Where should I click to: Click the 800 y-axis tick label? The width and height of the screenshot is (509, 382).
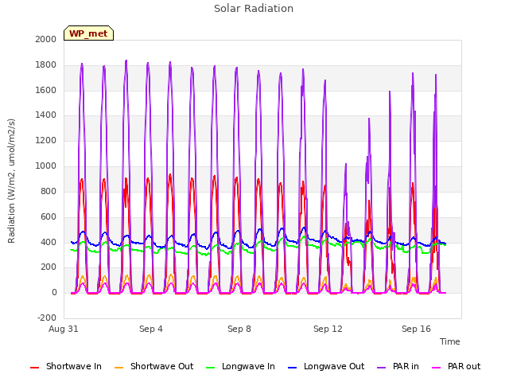pyautogui.click(x=49, y=191)
